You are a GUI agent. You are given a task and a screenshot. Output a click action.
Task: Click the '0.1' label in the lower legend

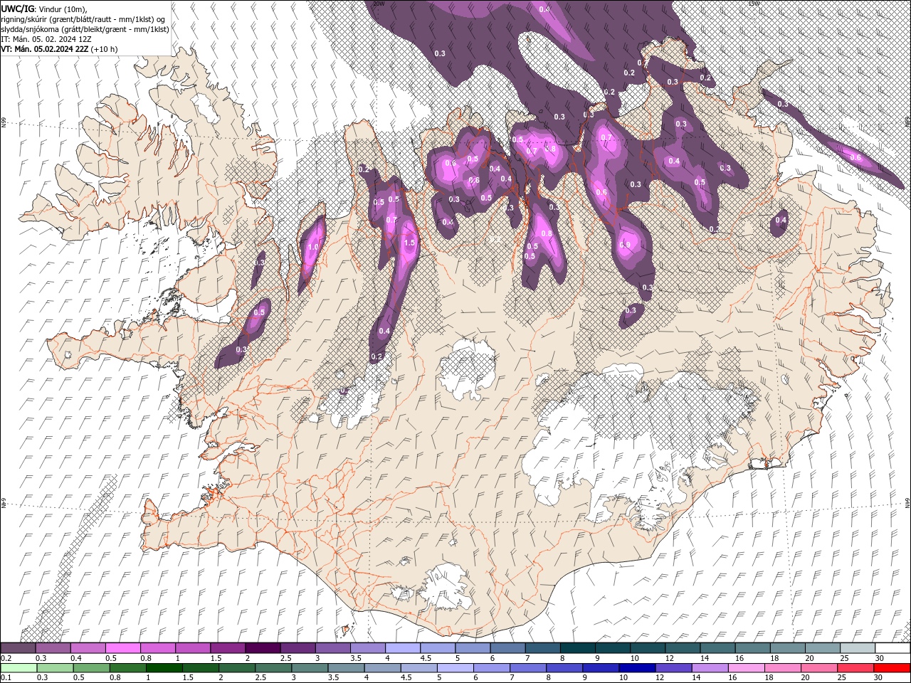click(x=6, y=678)
